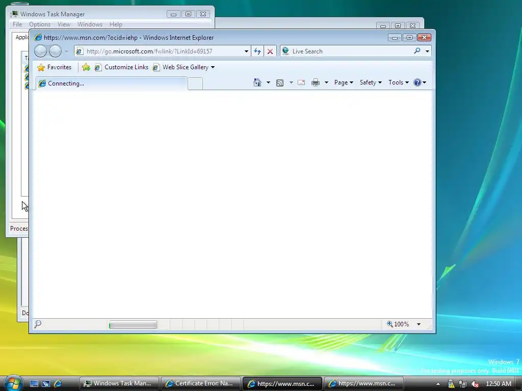Expand the zoom level dropdown arrow
The width and height of the screenshot is (522, 391).
pyautogui.click(x=419, y=324)
